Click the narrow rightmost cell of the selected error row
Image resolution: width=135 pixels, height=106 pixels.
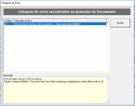108,24
